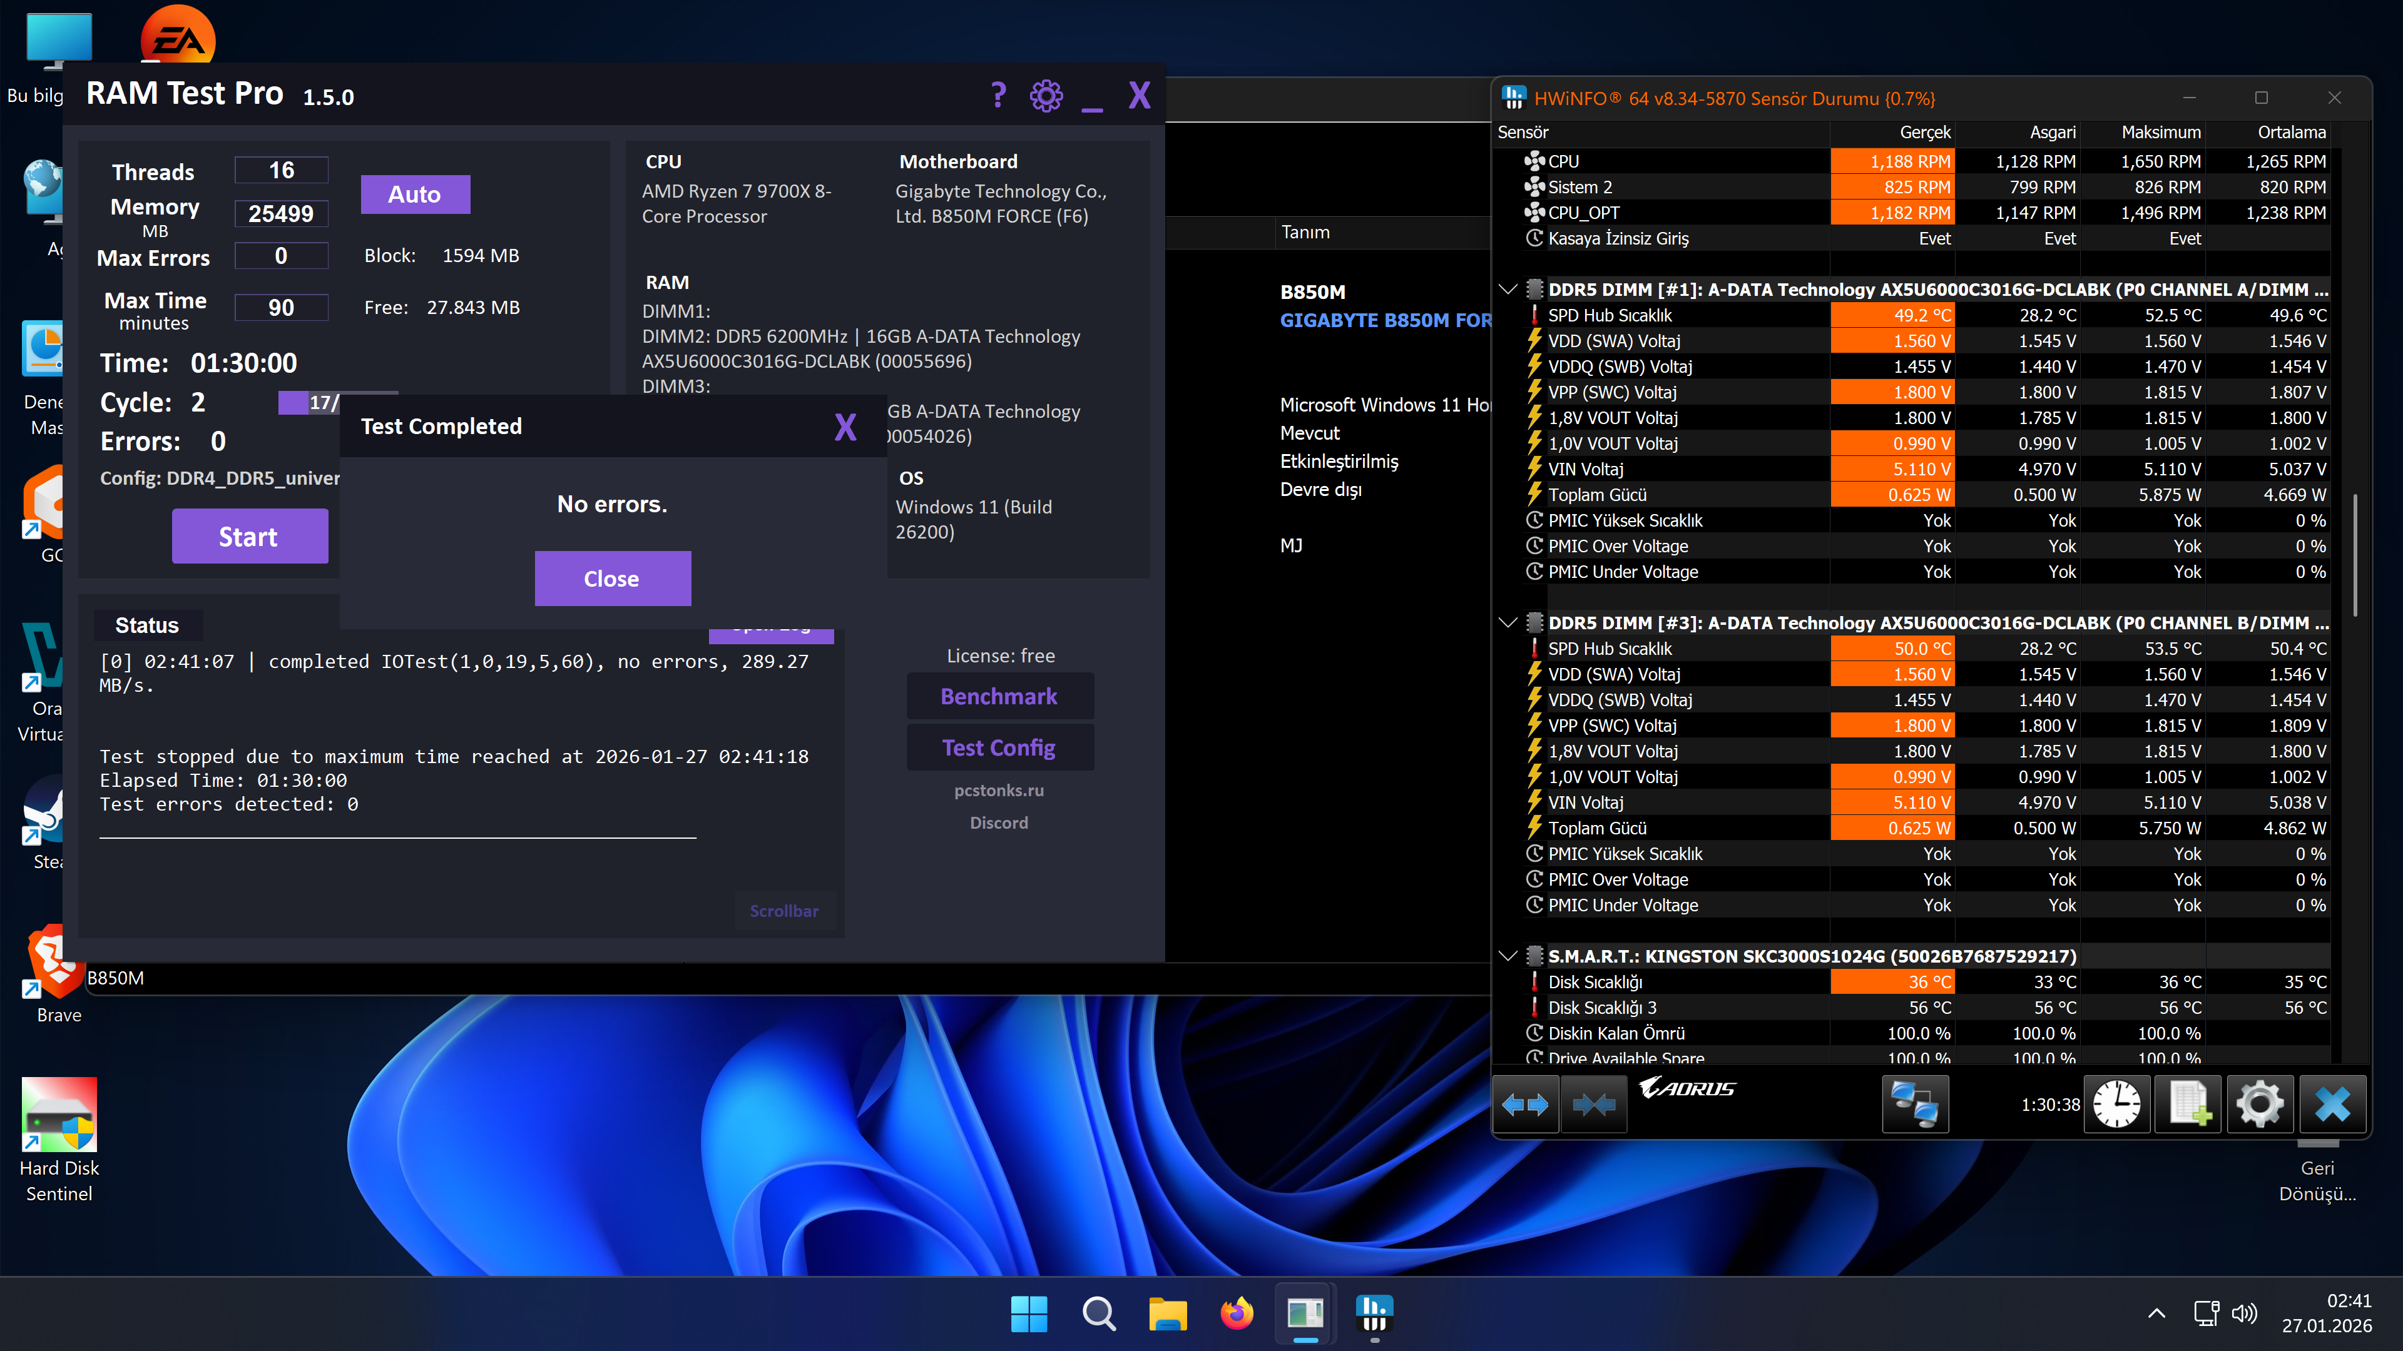The height and width of the screenshot is (1351, 2403).
Task: Open Hard Disk Sentinel desktop shortcut
Action: (59, 1140)
